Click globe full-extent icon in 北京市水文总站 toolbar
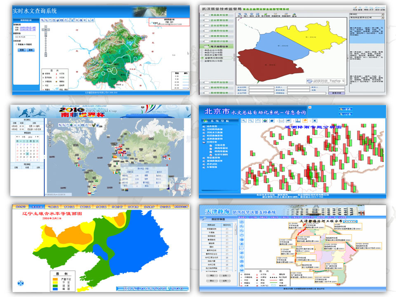Viewport: 396px width, 297px height. tap(265, 121)
